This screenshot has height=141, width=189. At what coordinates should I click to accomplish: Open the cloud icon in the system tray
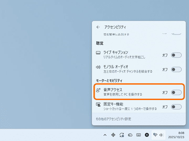pyautogui.click(x=130, y=135)
